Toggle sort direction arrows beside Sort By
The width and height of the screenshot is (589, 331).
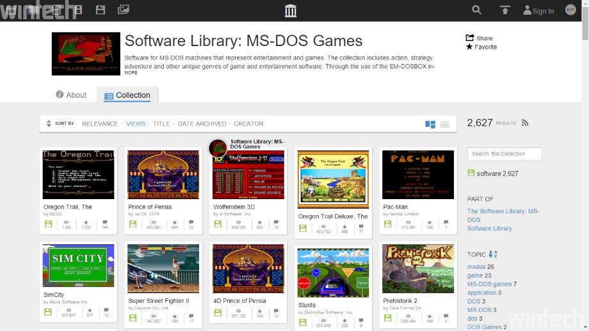(49, 124)
